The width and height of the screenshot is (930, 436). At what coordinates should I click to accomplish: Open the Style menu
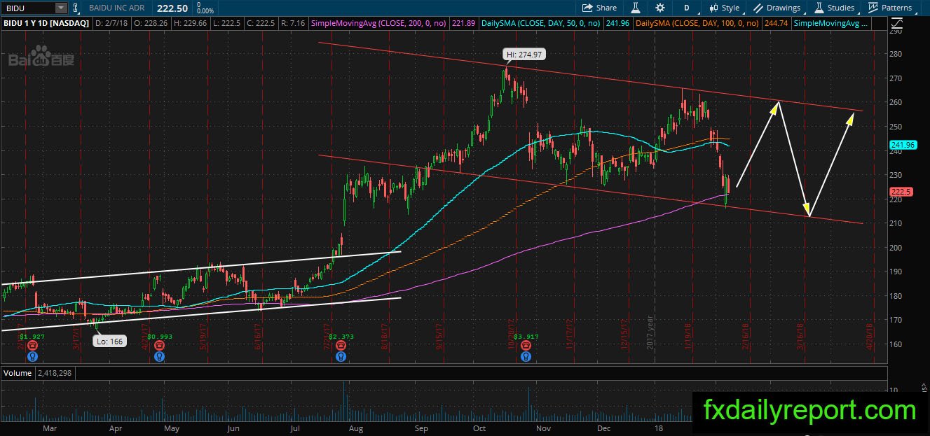(725, 8)
